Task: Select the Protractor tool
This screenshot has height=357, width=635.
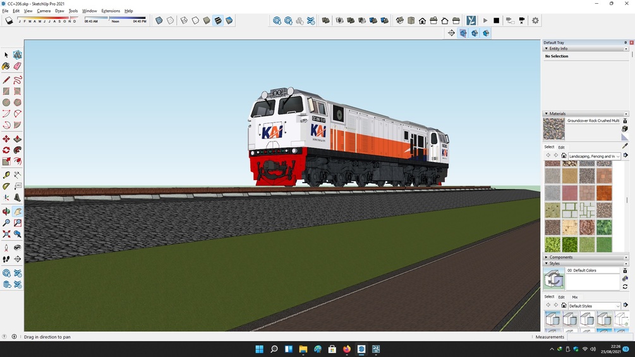Action: click(x=6, y=186)
